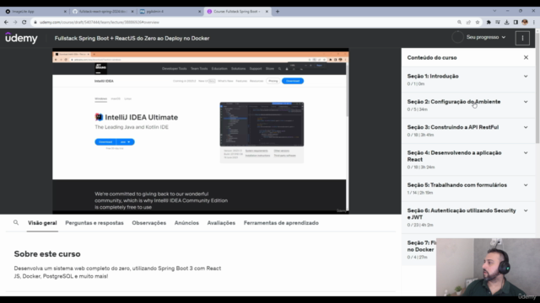Expand Seção 5: Trabalhando com formulários
The height and width of the screenshot is (303, 540).
click(468, 189)
